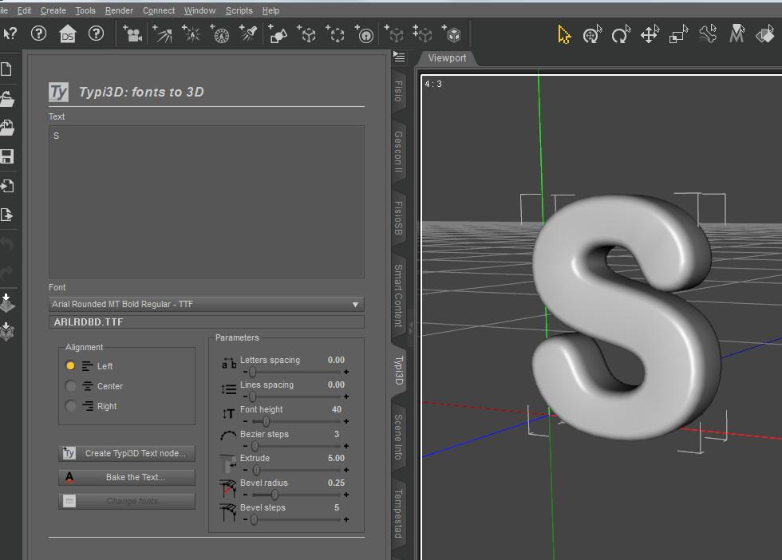Choose the Translate move tool
Image resolution: width=782 pixels, height=560 pixels.
tap(650, 34)
